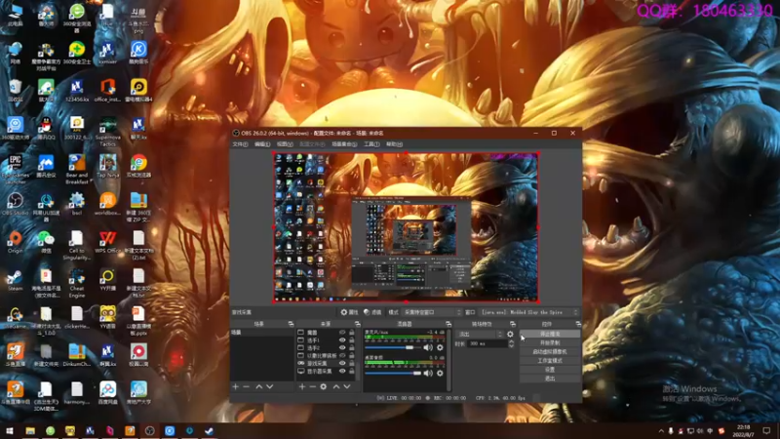780x439 pixels.
Task: Click 设置 settings button in controls
Action: (550, 370)
